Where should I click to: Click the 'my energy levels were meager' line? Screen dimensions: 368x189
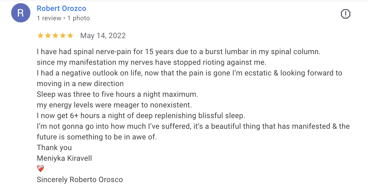coord(114,105)
